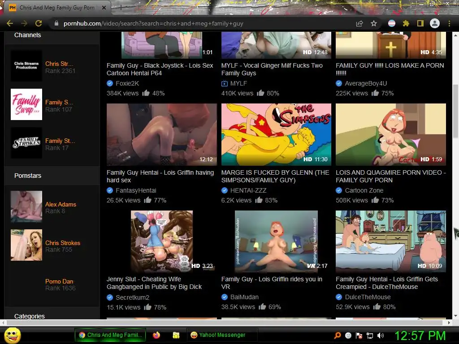
Task: Click the '508K views' text
Action: tap(352, 200)
